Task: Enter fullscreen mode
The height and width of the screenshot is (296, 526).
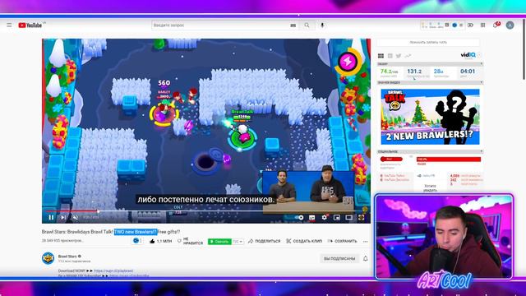Action: point(362,217)
